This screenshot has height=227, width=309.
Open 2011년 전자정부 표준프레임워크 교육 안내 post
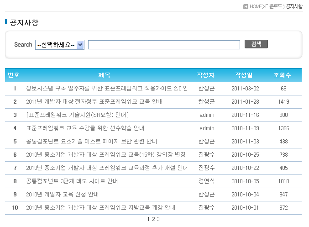click(94, 102)
